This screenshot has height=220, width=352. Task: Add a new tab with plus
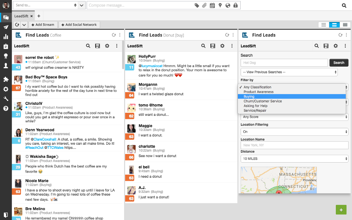[x=39, y=16]
